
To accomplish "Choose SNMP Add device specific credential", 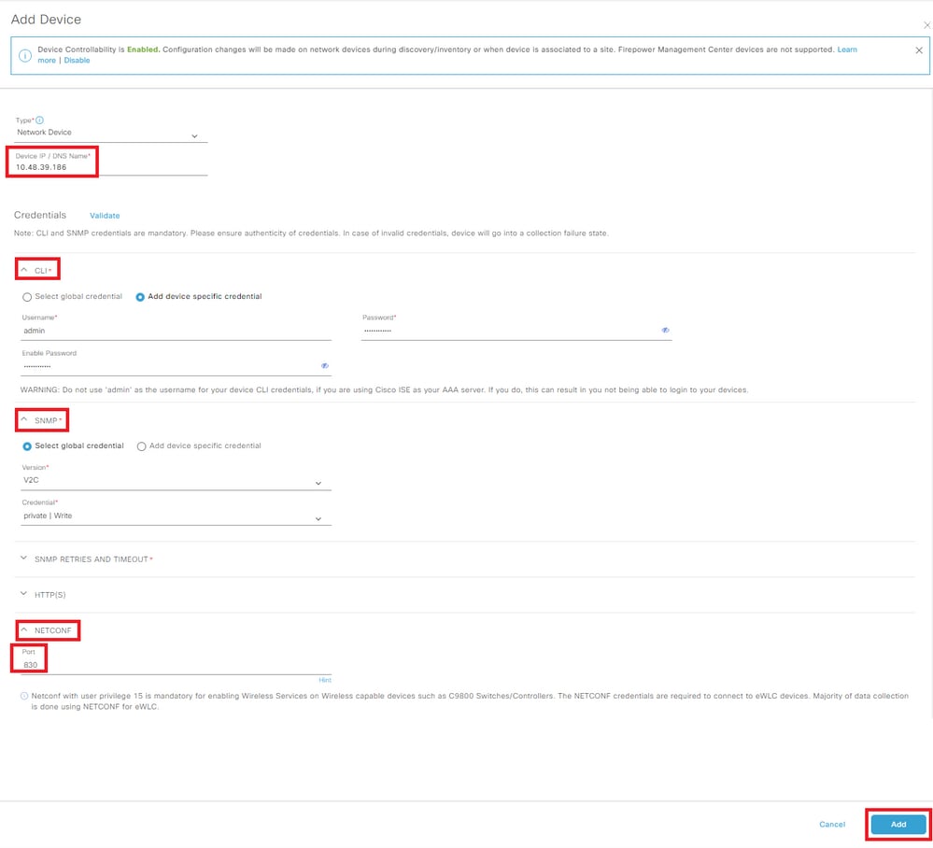I will tap(142, 446).
